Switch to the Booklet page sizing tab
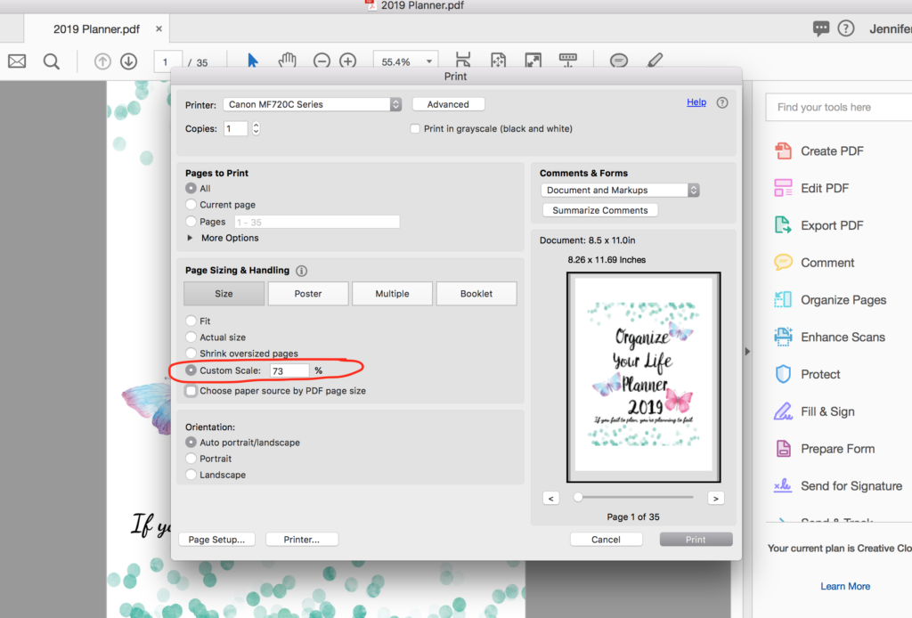Screen dimensions: 912x618 (x=476, y=293)
